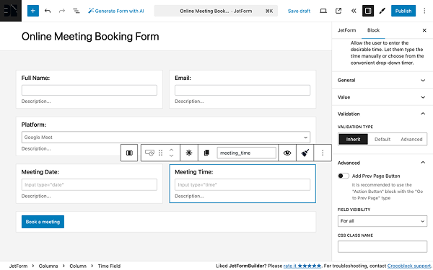This screenshot has width=433, height=270.
Task: Click the Full Name label
Action: click(x=35, y=78)
